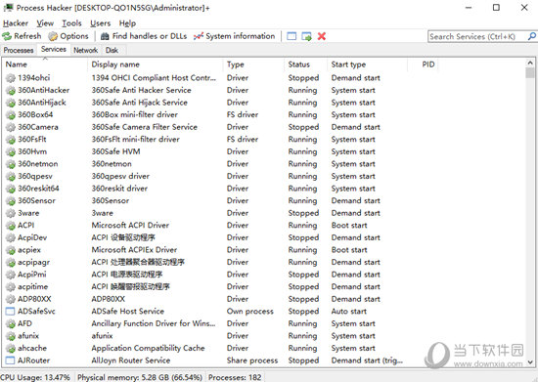The image size is (538, 382).
Task: Open System information graph icon
Action: 199,36
